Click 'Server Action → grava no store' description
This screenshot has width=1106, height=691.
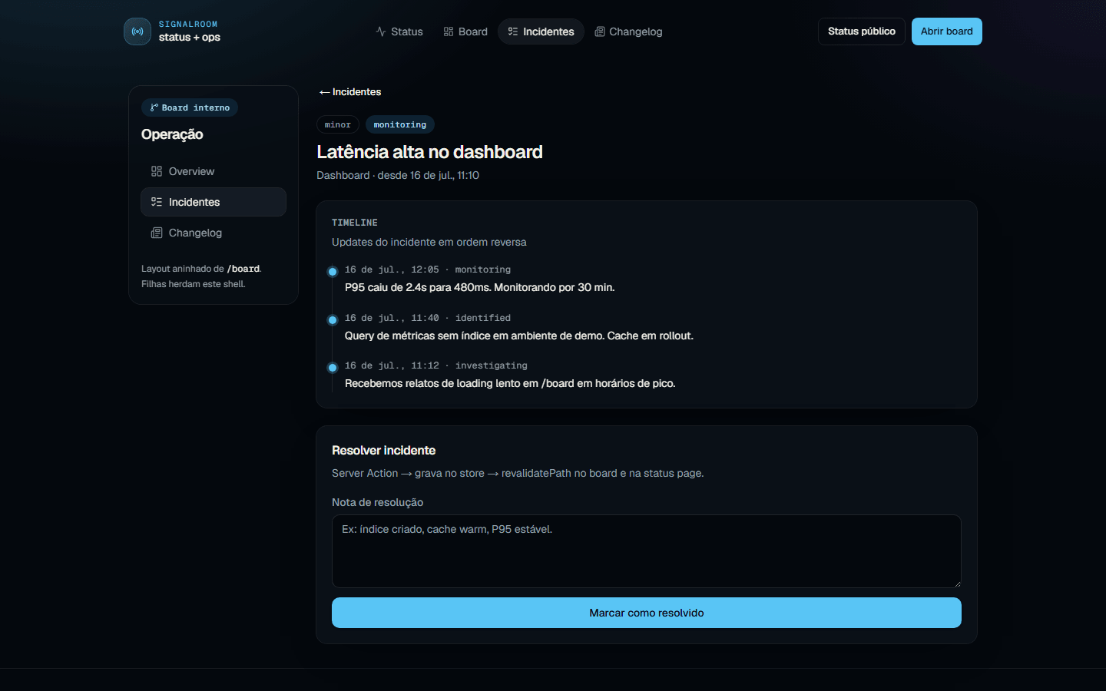(518, 473)
